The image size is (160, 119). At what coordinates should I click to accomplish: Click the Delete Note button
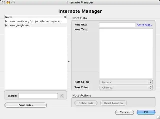86,103
